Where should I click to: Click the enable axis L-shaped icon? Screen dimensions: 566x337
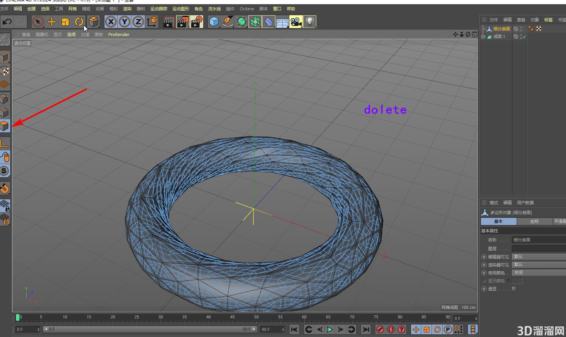point(5,143)
